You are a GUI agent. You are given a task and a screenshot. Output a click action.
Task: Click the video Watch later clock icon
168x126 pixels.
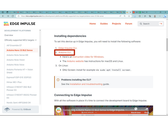[136, 109]
